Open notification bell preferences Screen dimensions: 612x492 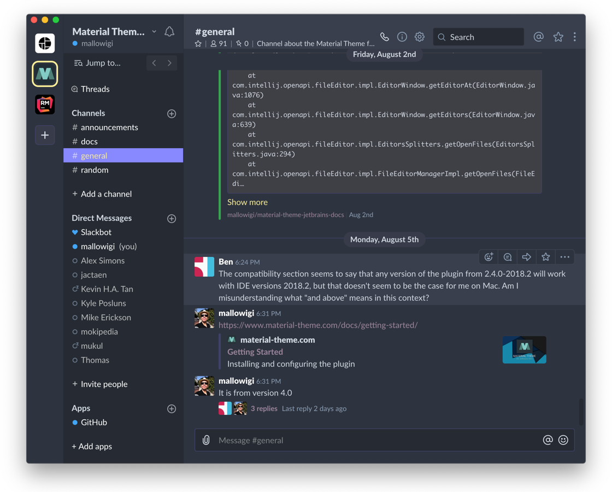169,32
